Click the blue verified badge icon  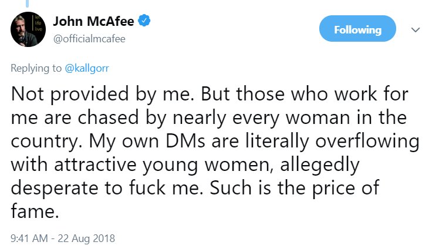click(144, 23)
